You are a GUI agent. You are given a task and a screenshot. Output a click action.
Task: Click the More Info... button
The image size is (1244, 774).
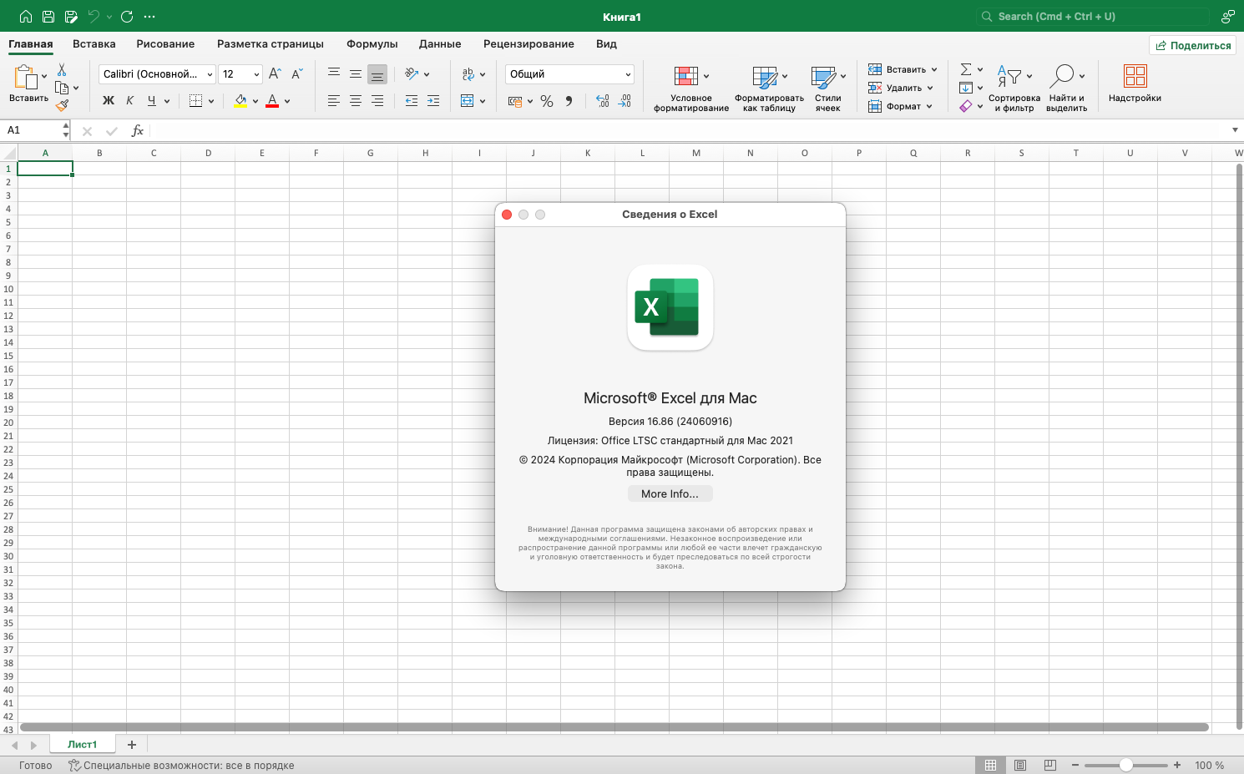(x=670, y=494)
